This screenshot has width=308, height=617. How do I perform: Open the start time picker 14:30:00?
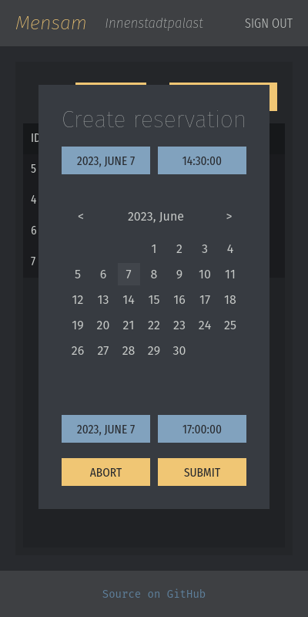tap(202, 160)
